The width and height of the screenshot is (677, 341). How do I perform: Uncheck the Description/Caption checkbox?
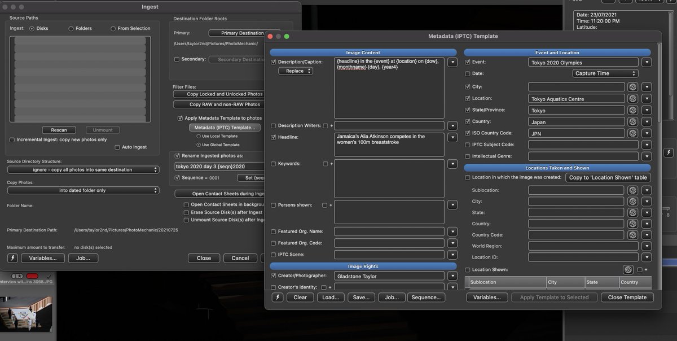point(274,62)
